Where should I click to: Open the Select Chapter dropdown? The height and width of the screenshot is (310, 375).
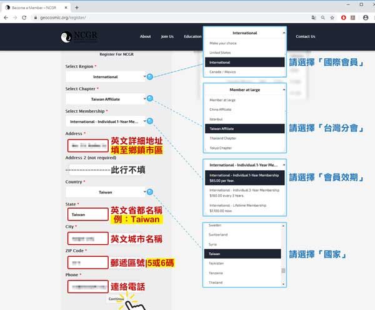tap(106, 99)
